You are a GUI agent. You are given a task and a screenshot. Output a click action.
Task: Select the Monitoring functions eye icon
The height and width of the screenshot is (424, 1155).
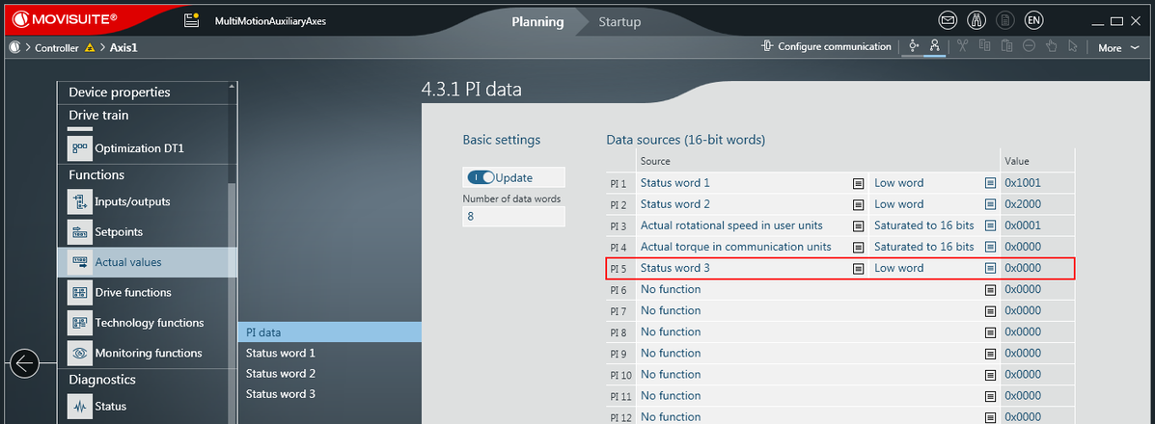tap(79, 353)
